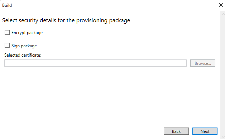225x139 pixels.
Task: Click the "Sign package" label text
Action: point(24,46)
